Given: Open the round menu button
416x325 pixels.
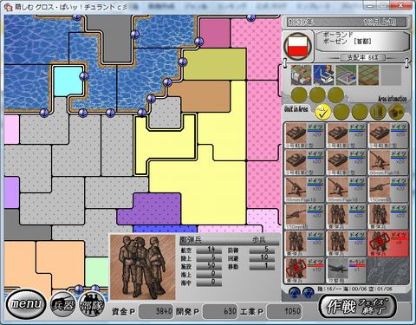Looking at the screenshot, I should click(25, 304).
